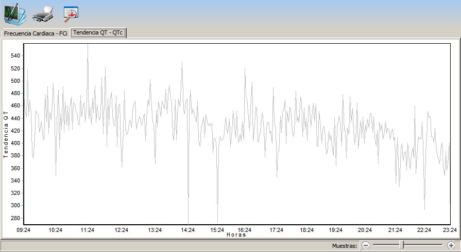Click the 16:24 time axis label
This screenshot has width=461, height=252.
(245, 230)
